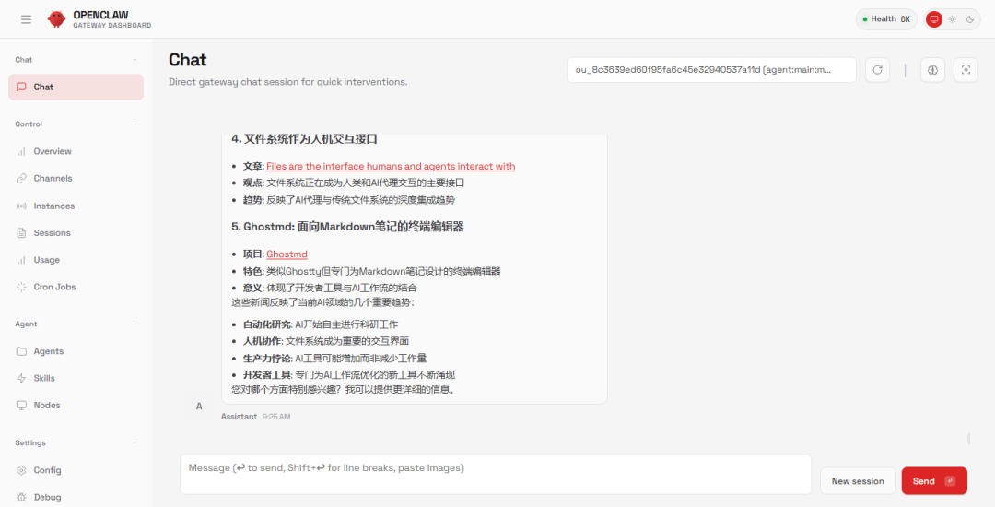Collapse the Control sidebar section
The image size is (995, 507).
(135, 124)
